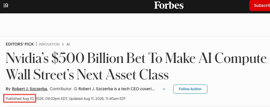Click the Published Aug 10, 2026 timestamp
270x107 pixels.
coord(37,99)
